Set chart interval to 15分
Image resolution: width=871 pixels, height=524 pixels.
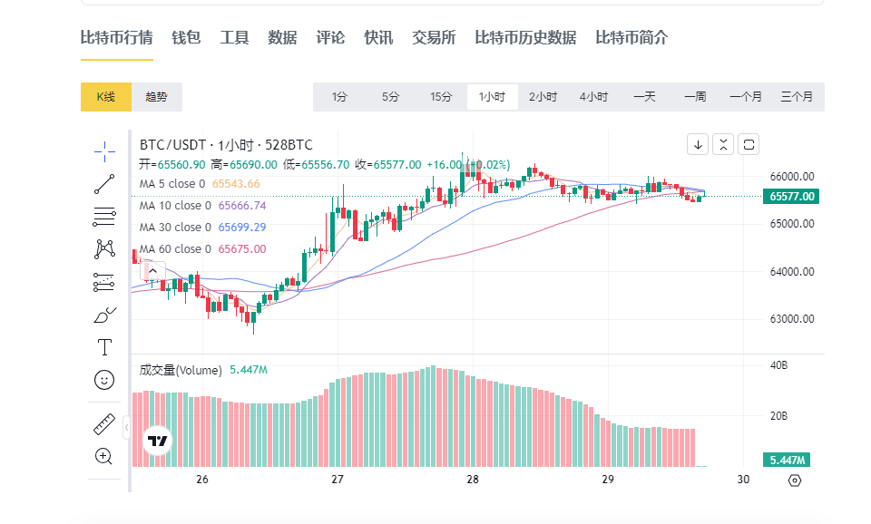441,97
